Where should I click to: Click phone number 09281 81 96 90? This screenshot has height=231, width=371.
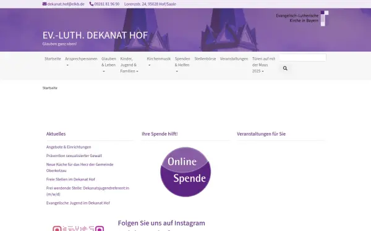point(107,4)
